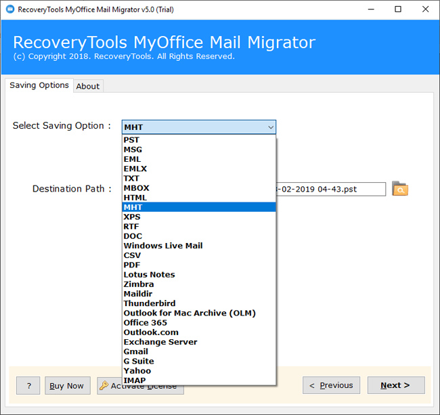Viewport: 440px width, 415px height.
Task: Select IMAP at the list bottom
Action: pyautogui.click(x=199, y=380)
